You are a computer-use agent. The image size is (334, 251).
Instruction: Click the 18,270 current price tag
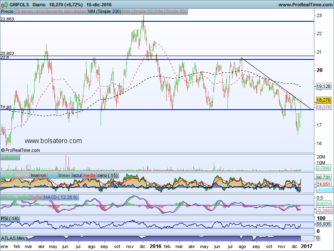[x=324, y=100]
